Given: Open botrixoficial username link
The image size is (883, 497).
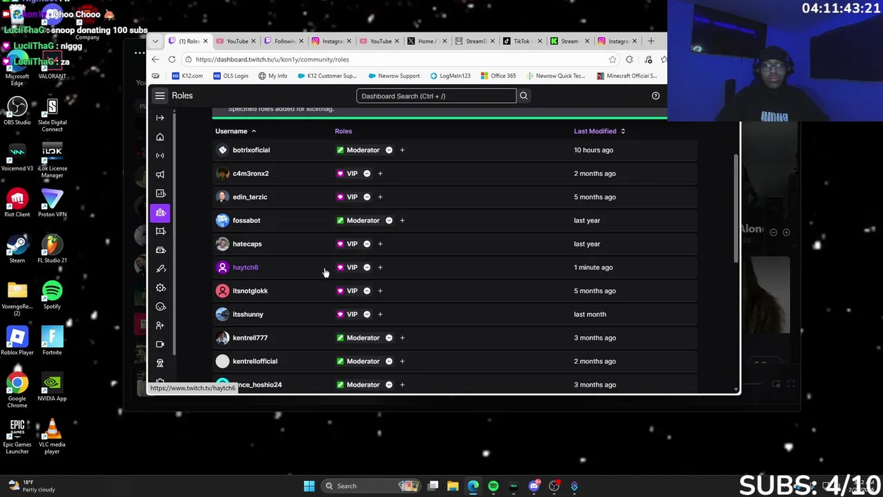Looking at the screenshot, I should tap(251, 150).
